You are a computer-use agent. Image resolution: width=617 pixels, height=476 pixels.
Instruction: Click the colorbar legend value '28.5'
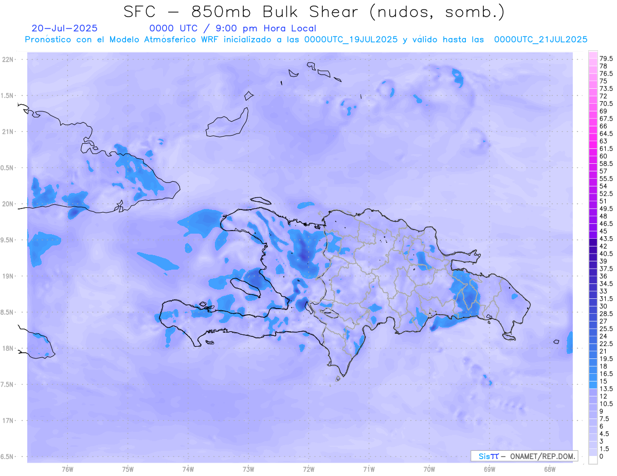tap(607, 313)
